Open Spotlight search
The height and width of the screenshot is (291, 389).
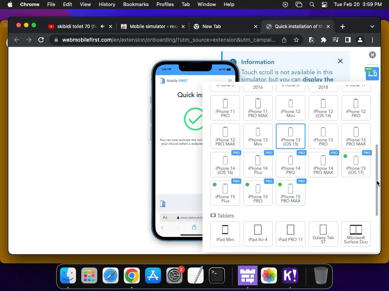pyautogui.click(x=312, y=5)
